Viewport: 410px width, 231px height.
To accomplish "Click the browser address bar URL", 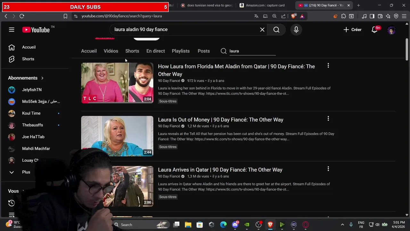I will [x=121, y=16].
